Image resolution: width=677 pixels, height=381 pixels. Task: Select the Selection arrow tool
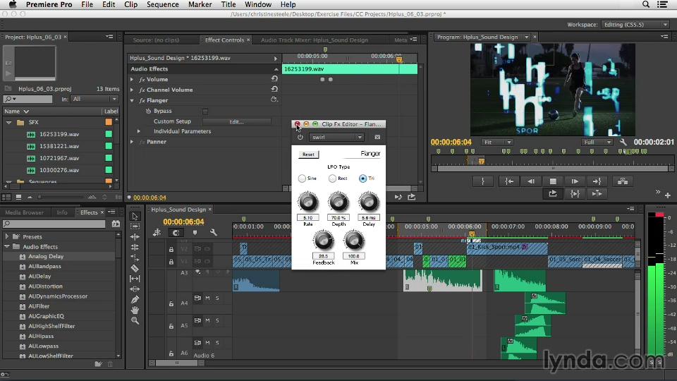(135, 216)
